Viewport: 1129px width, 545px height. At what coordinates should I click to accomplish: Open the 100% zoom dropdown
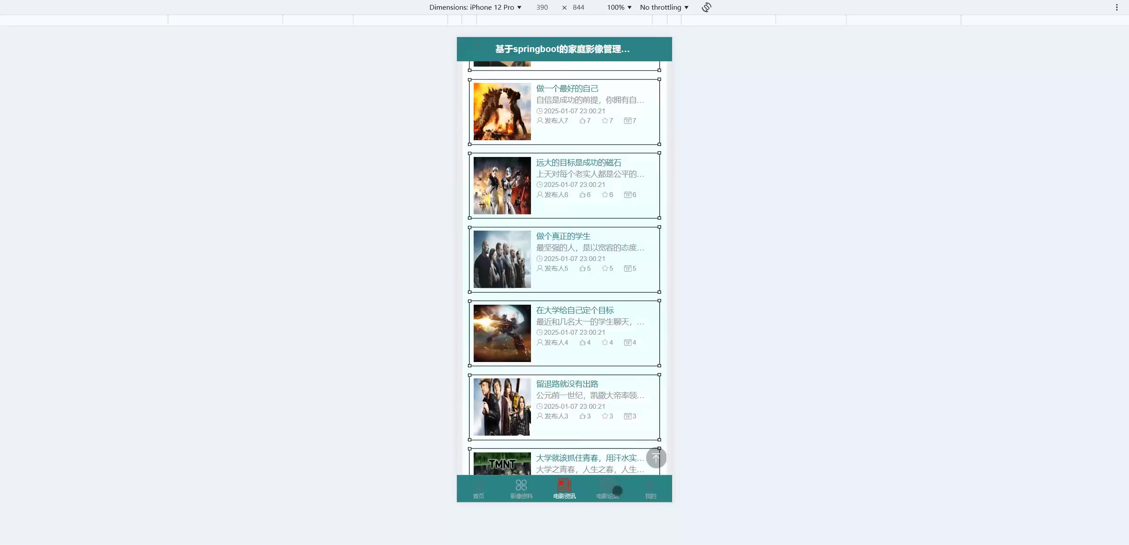tap(619, 7)
